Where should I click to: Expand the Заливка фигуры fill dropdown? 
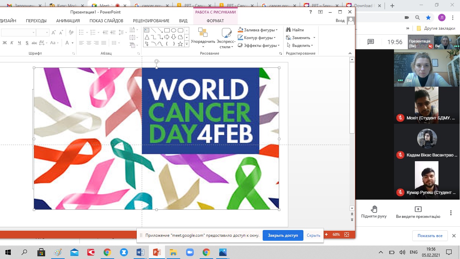[276, 30]
